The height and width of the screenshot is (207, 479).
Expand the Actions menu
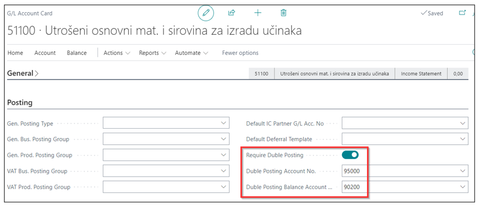pos(117,53)
